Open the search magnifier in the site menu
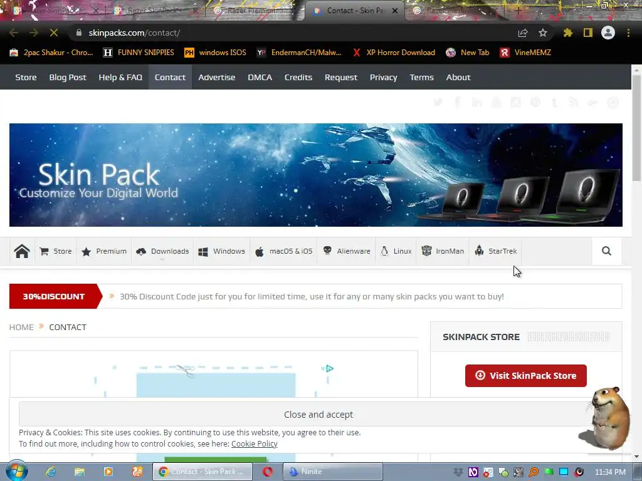The image size is (642, 481). [606, 251]
